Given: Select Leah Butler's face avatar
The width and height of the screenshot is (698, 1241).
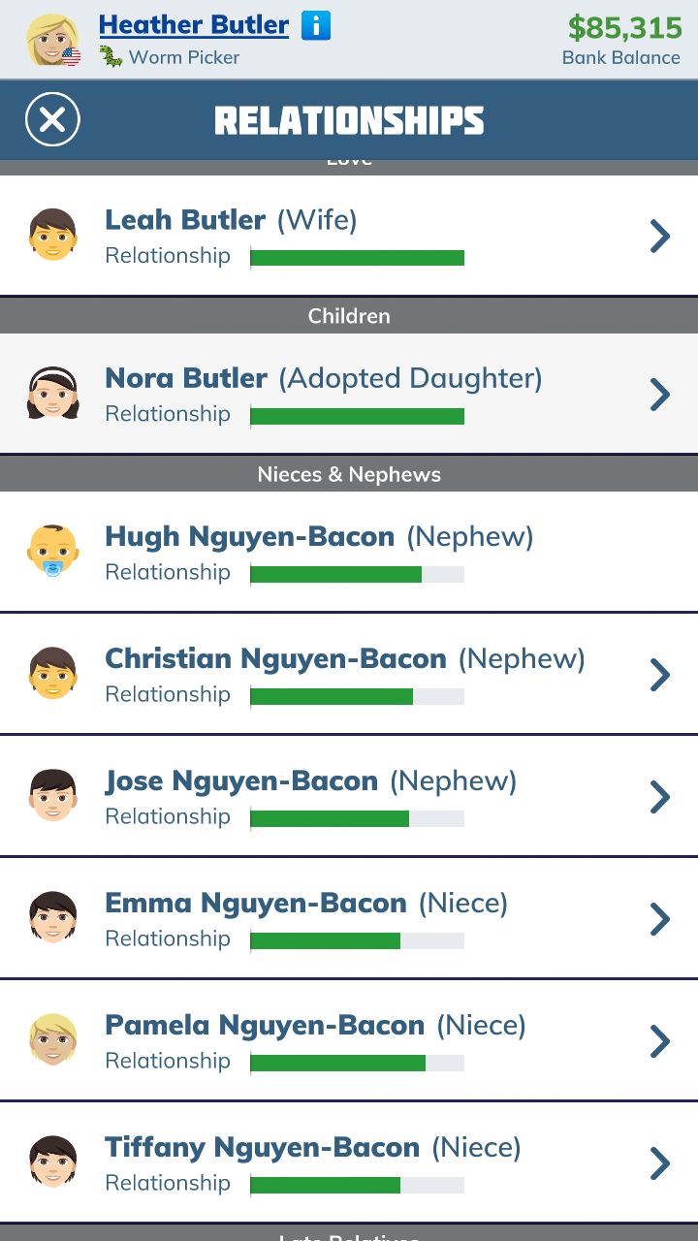Looking at the screenshot, I should 52,235.
